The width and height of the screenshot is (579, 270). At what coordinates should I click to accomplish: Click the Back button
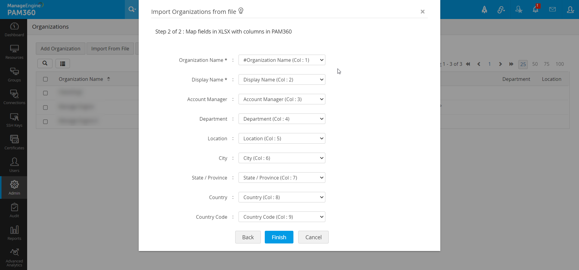point(248,237)
